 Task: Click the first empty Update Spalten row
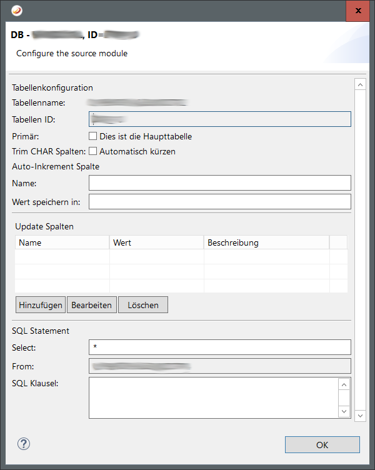pos(172,256)
